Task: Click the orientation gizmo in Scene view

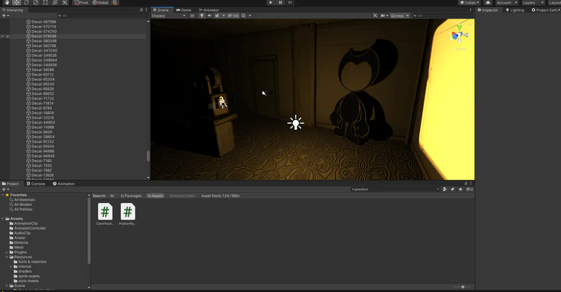Action: [x=459, y=35]
